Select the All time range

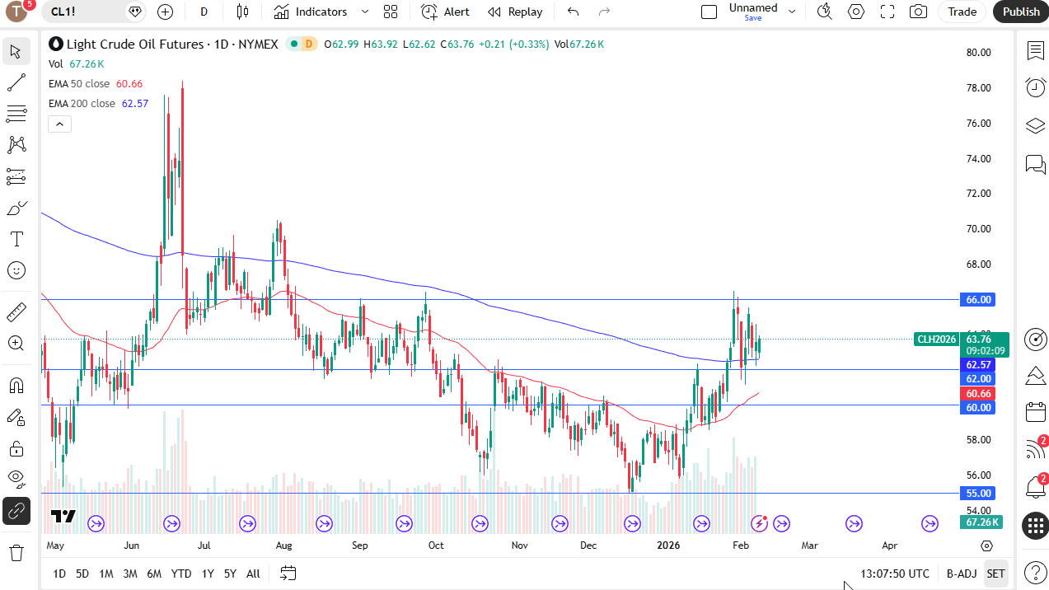point(253,574)
